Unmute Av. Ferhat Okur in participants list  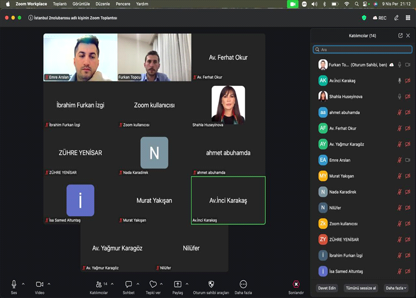point(400,128)
